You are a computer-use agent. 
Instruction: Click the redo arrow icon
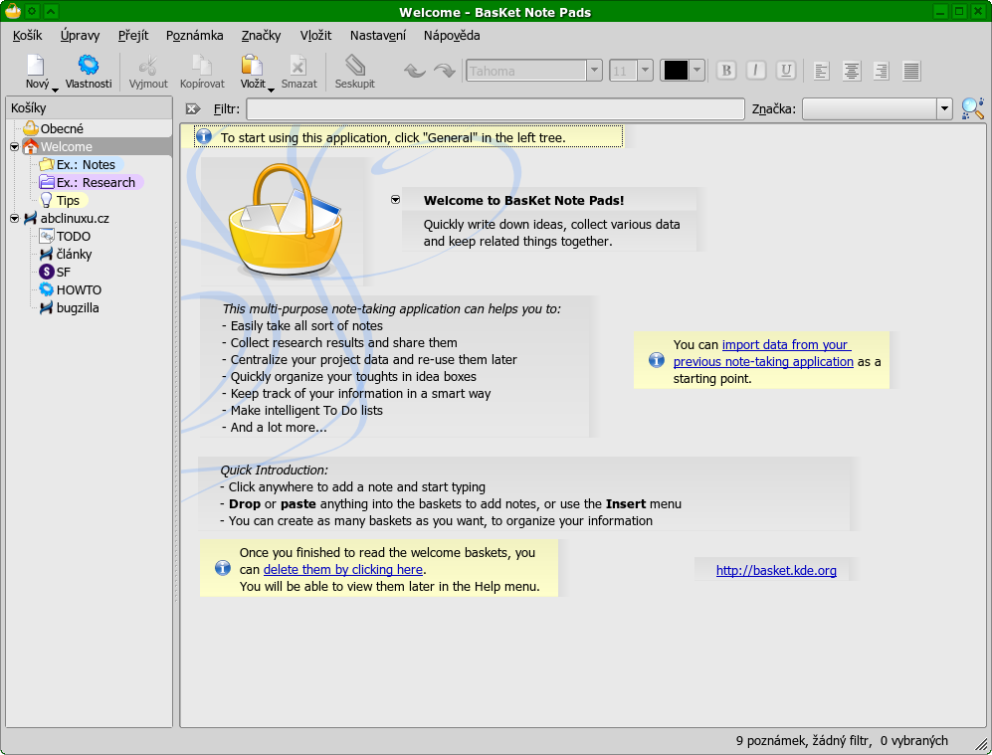pos(445,71)
